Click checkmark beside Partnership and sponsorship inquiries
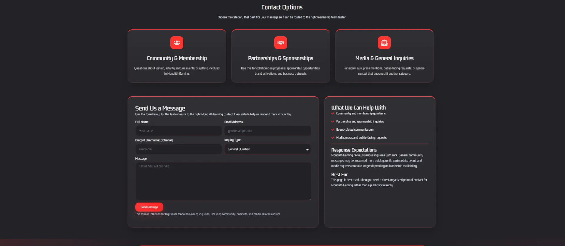This screenshot has height=246, width=565. click(x=333, y=122)
